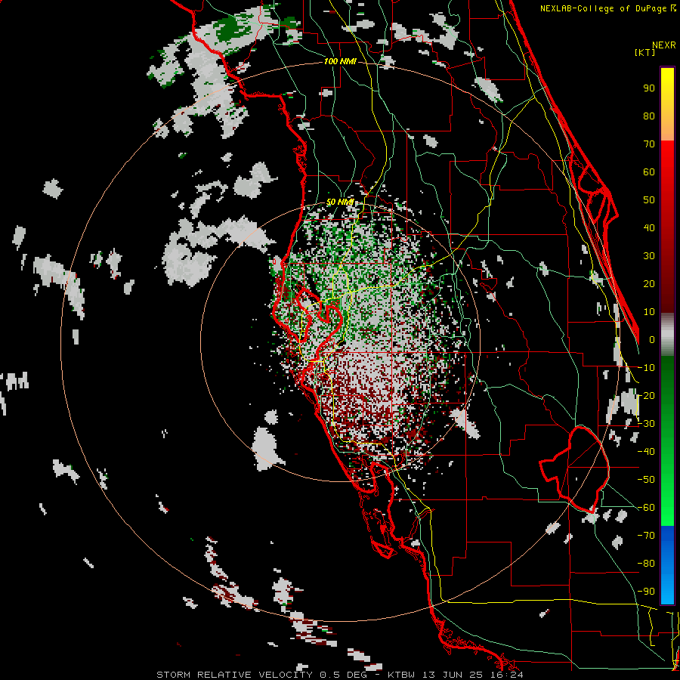Viewport: 680px width, 680px height.
Task: Select the positive 70 knots scale label
Action: pyautogui.click(x=649, y=144)
